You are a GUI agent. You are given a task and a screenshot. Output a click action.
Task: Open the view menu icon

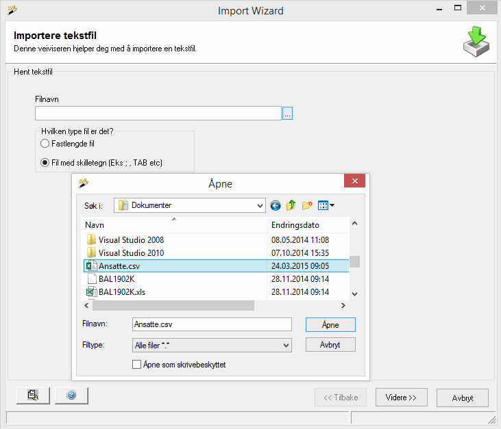click(x=326, y=205)
